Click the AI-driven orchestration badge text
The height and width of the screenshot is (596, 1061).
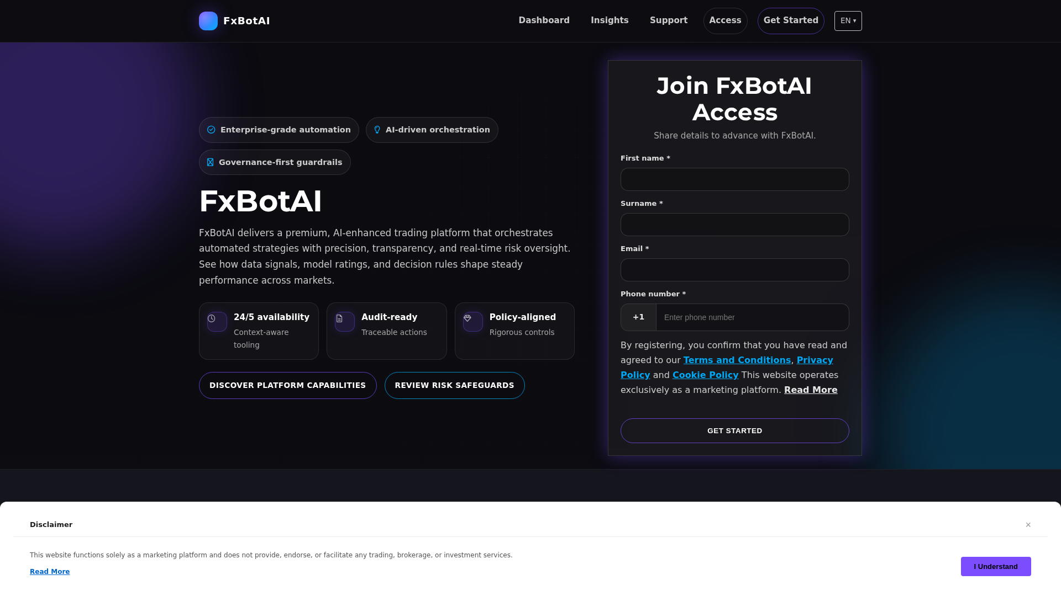click(438, 130)
